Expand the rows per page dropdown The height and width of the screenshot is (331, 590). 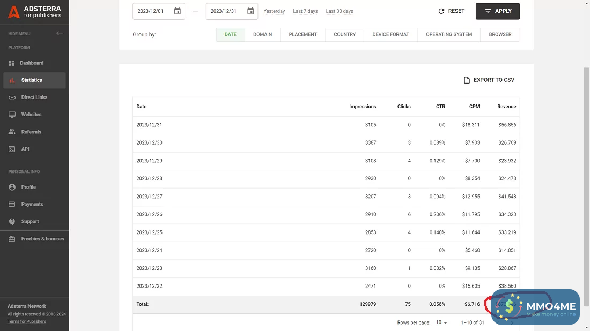(x=441, y=322)
